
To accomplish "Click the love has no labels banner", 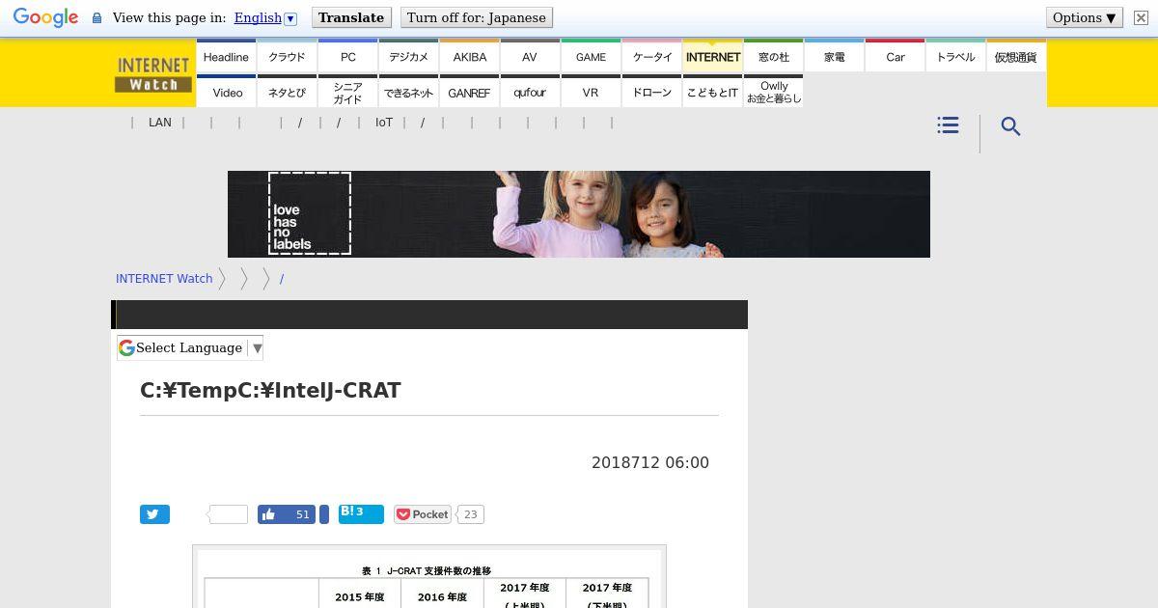I will pyautogui.click(x=579, y=214).
